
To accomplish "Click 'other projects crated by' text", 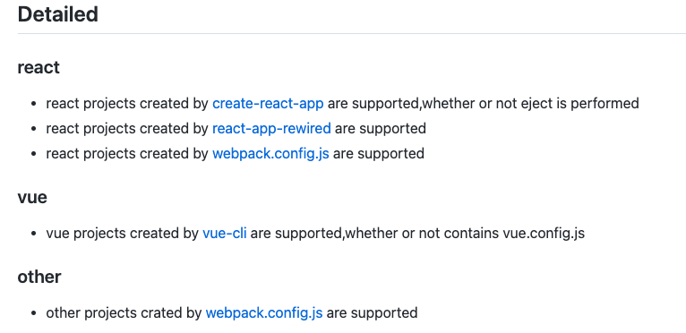I will (124, 313).
